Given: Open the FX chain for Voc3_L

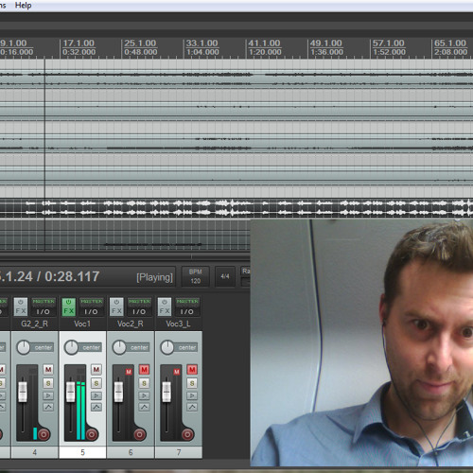Looking at the screenshot, I should point(165,311).
